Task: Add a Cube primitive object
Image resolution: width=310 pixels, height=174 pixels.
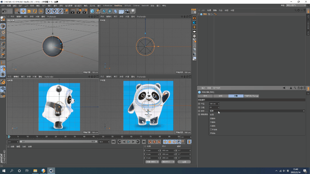Action: pos(92,11)
